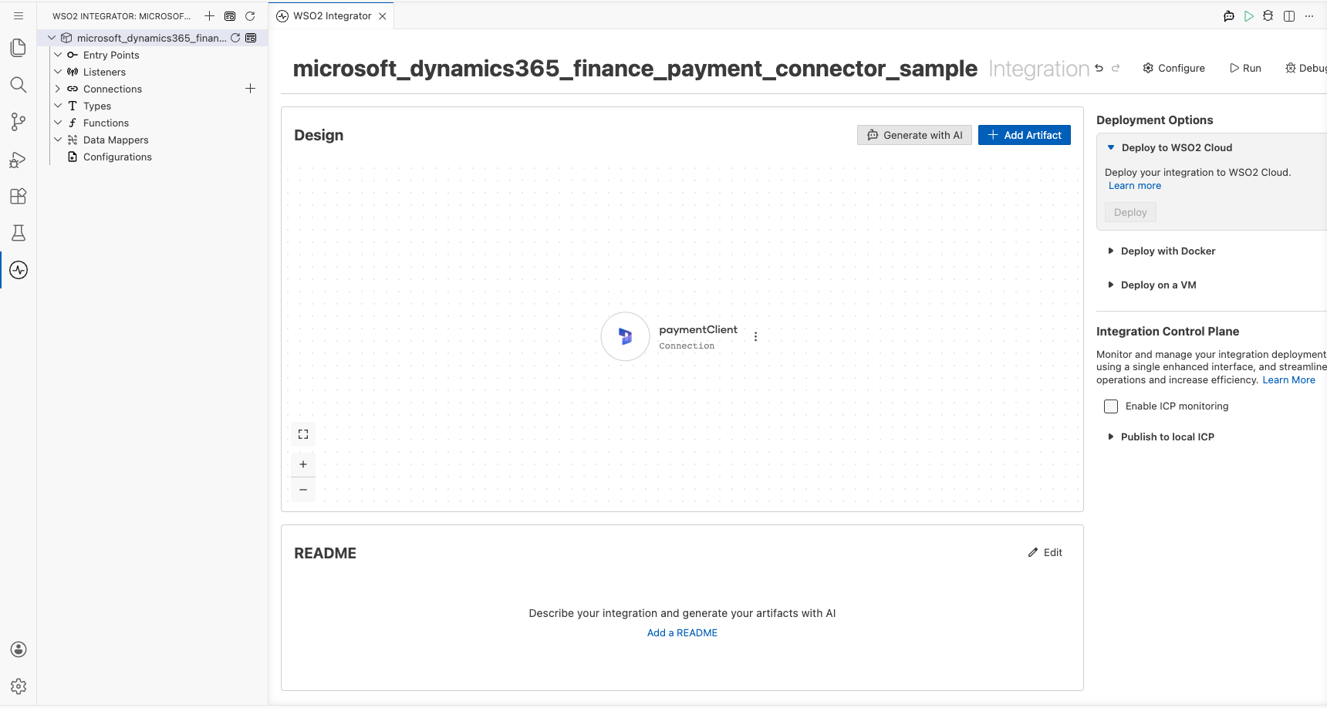Image resolution: width=1327 pixels, height=708 pixels.
Task: Edit the README
Action: pos(1045,552)
